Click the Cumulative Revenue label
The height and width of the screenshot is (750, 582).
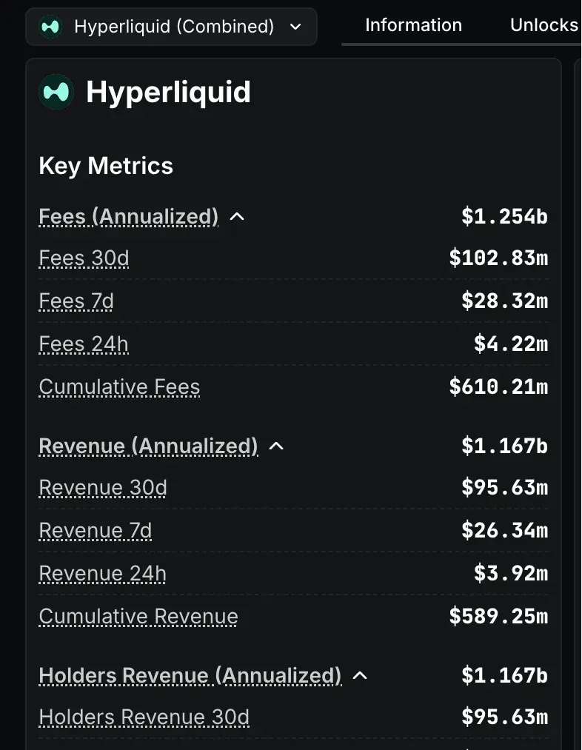[138, 617]
